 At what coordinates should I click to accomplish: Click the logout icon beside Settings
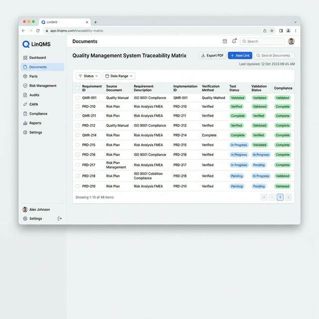60,218
